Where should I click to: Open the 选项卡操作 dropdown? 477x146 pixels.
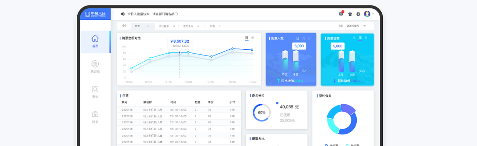pyautogui.click(x=356, y=26)
